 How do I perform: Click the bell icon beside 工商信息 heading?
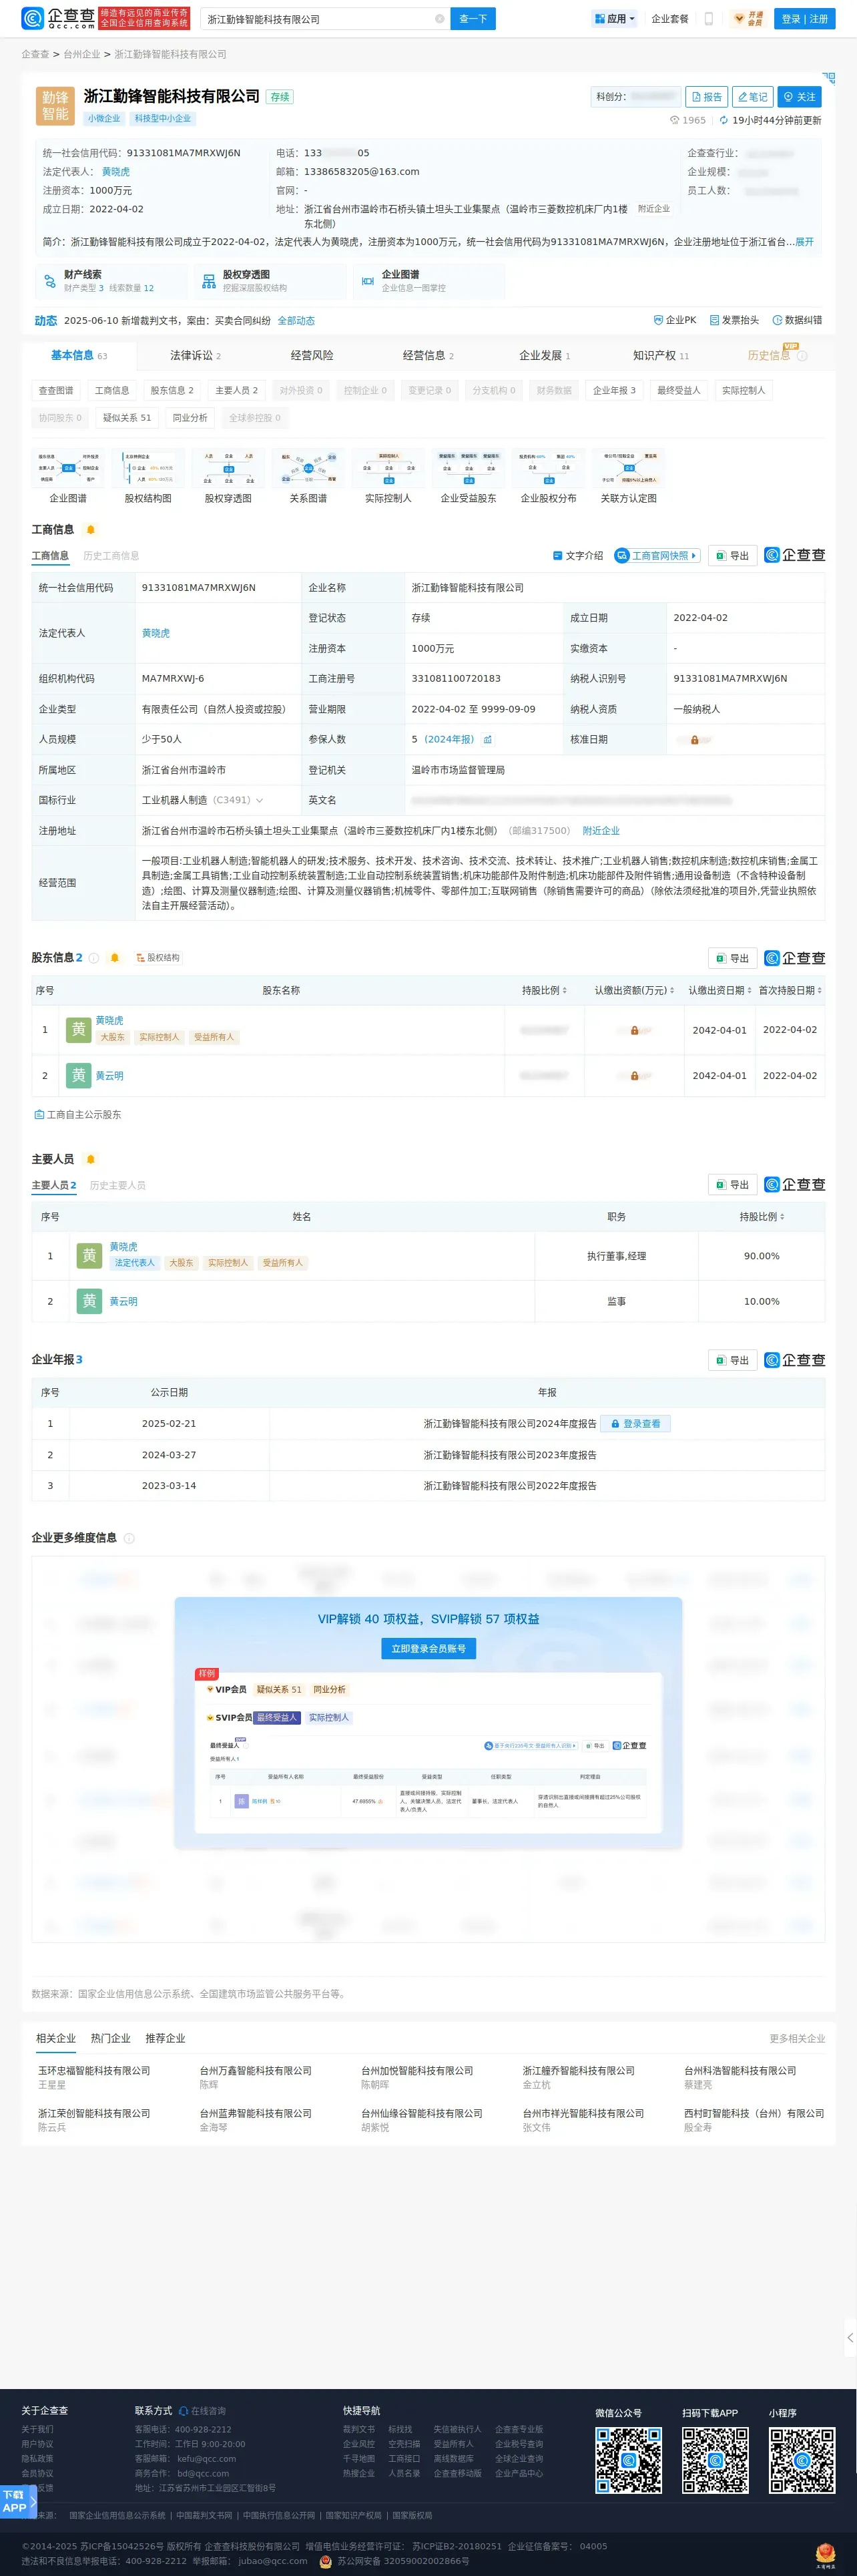91,530
